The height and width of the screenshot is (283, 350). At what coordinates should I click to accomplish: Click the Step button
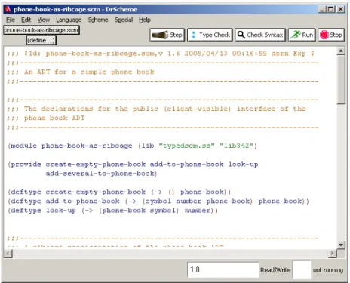point(167,35)
